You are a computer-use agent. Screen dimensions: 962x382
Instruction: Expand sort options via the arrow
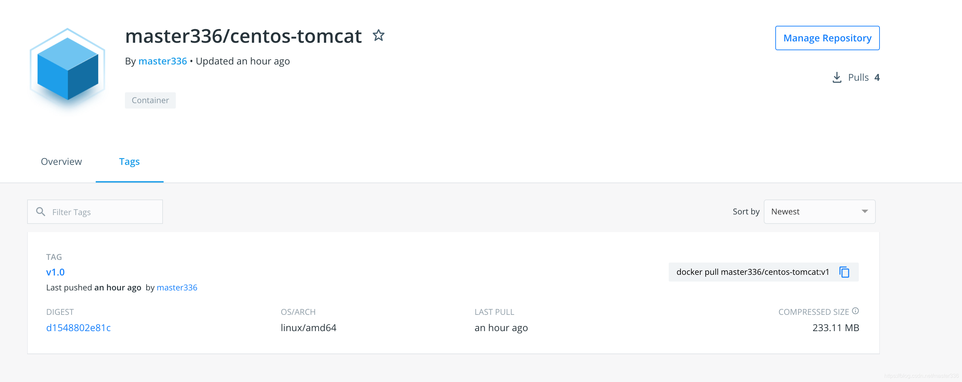[865, 211]
